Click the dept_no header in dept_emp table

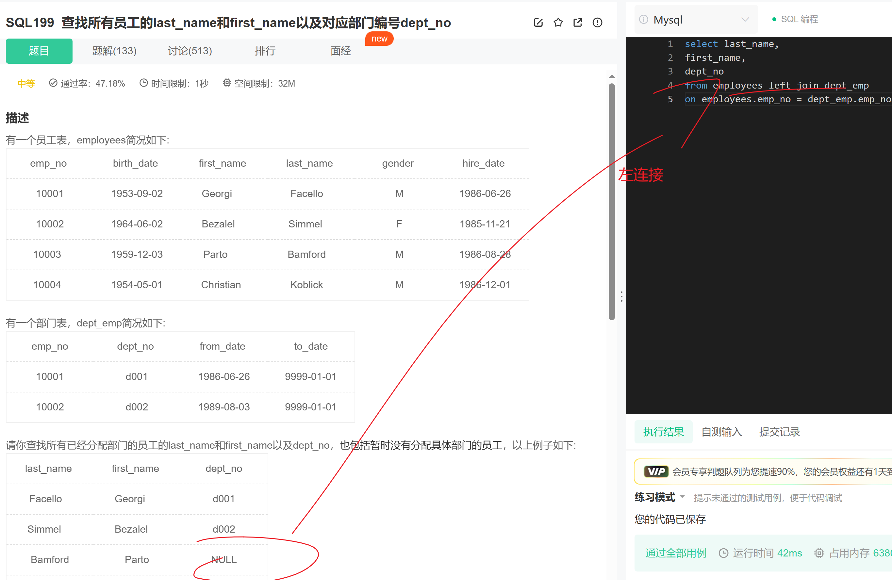[135, 346]
